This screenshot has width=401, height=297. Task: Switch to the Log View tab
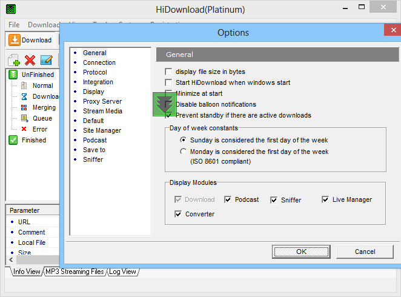coord(122,272)
